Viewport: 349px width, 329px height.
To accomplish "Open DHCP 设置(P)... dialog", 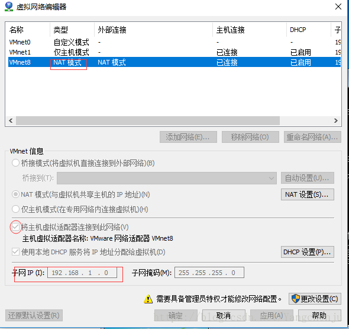I will (x=308, y=252).
